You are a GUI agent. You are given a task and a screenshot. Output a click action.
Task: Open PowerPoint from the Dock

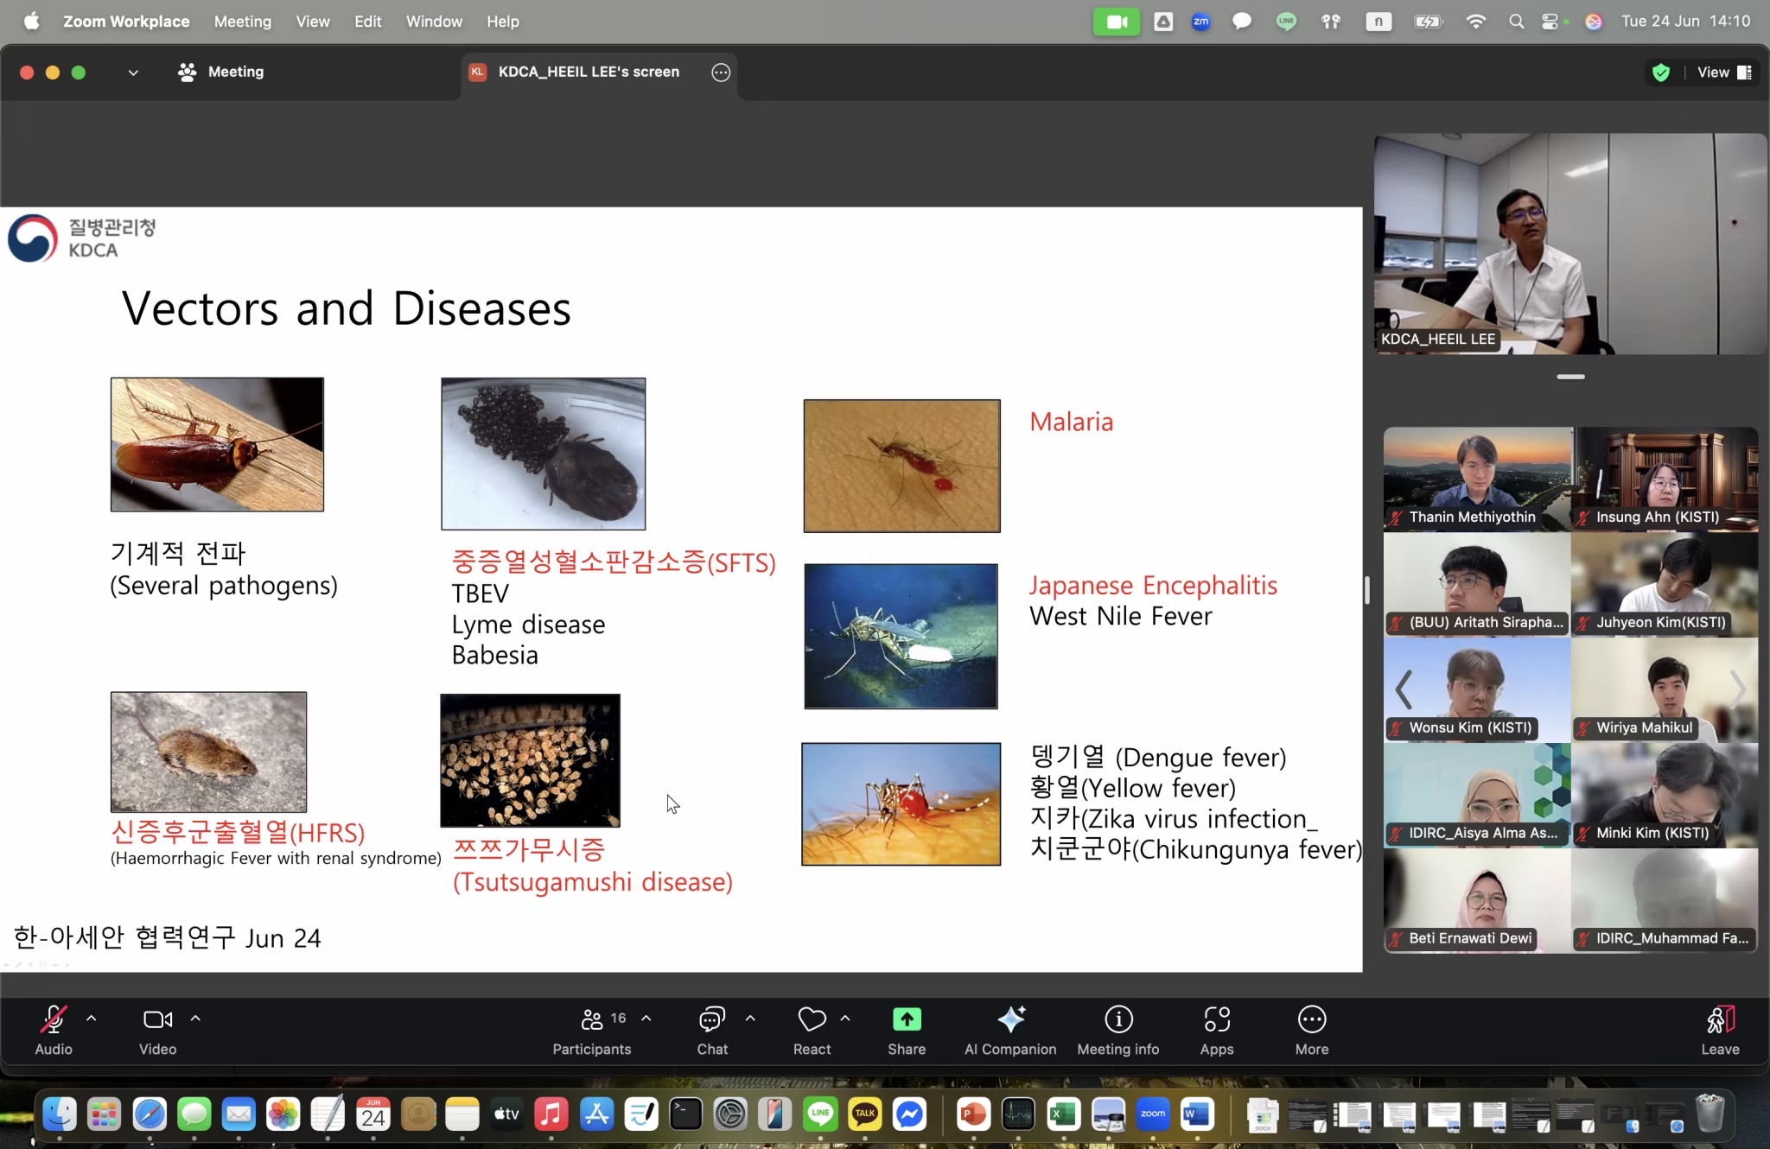click(x=974, y=1114)
